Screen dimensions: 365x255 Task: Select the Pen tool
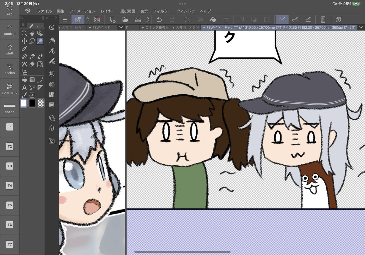pos(24,57)
